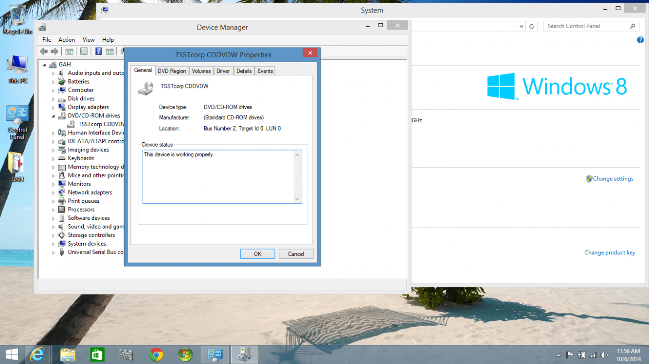Switch to the Details tab
This screenshot has height=364, width=649.
pyautogui.click(x=244, y=71)
